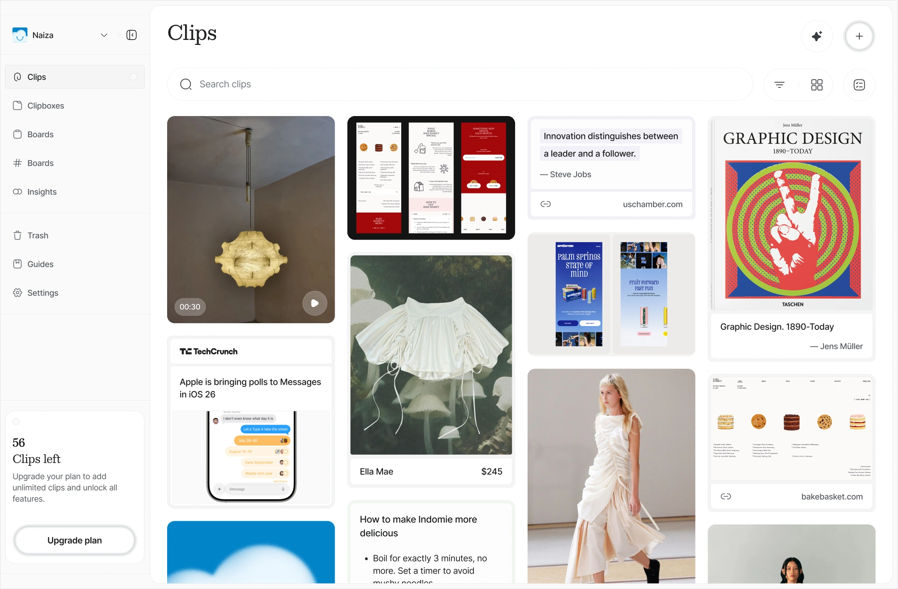Open the uschamber.com link
The image size is (898, 589).
(653, 204)
